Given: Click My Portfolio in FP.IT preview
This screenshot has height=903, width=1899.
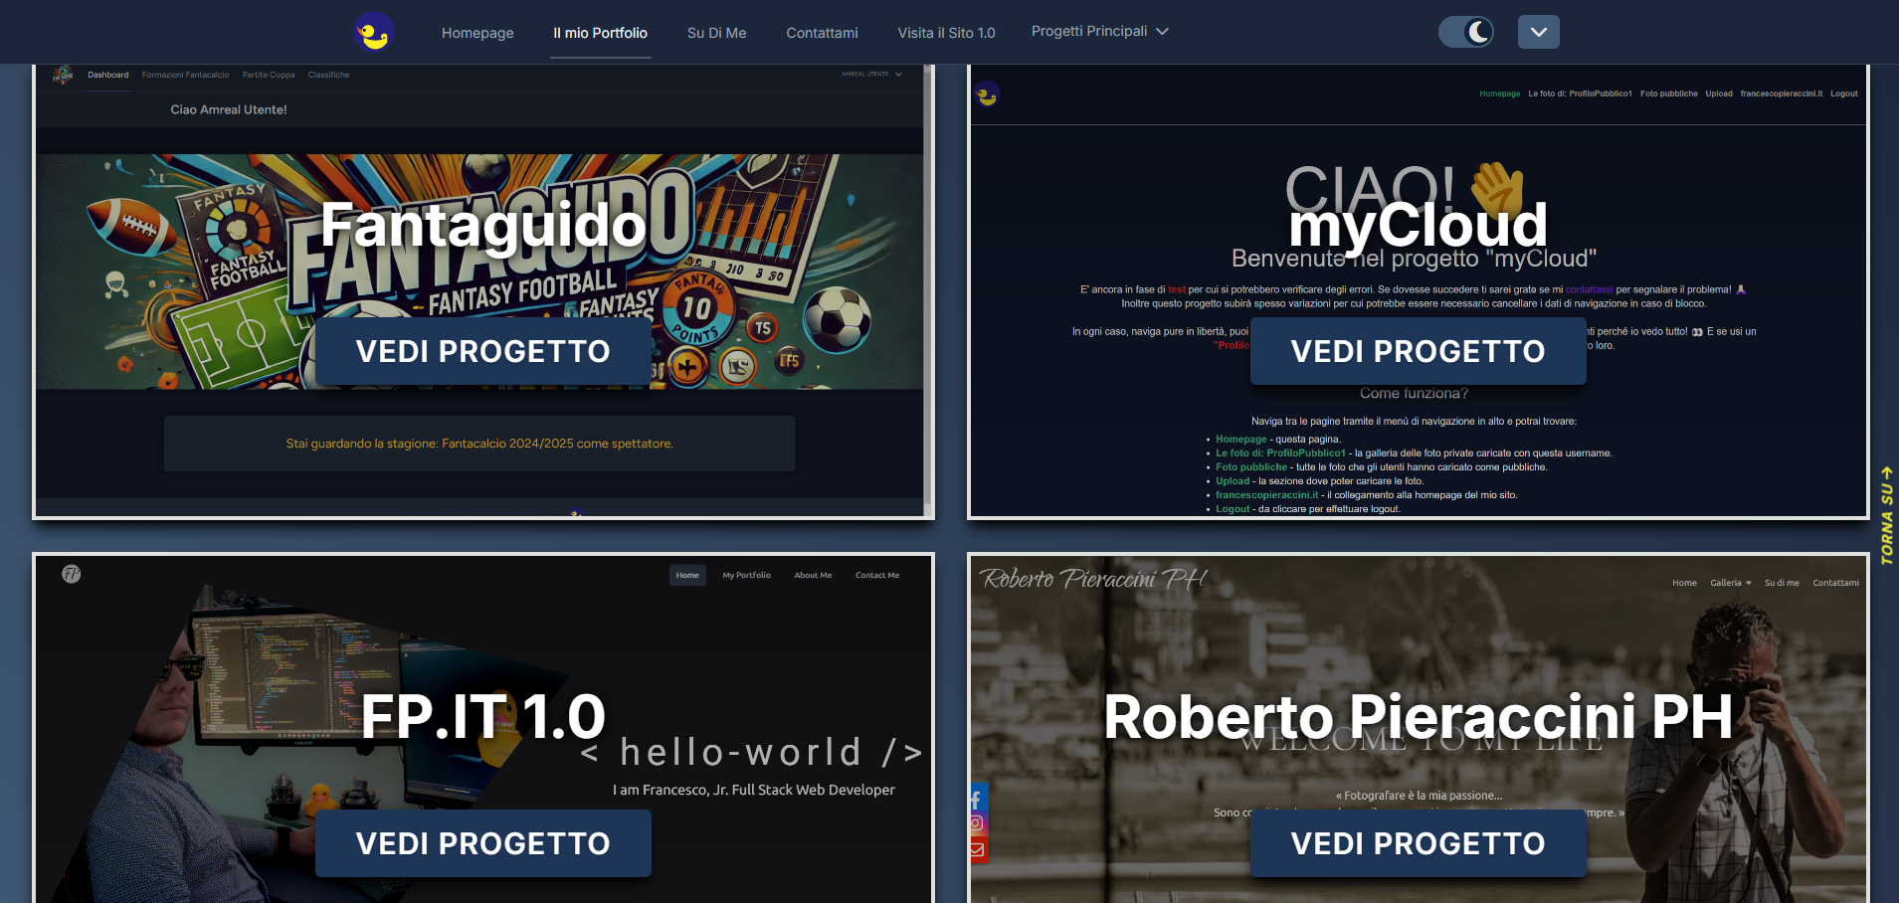Looking at the screenshot, I should [x=746, y=575].
